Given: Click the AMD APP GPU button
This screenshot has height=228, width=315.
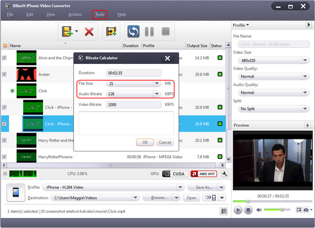Looking at the screenshot, I should click(204, 174).
